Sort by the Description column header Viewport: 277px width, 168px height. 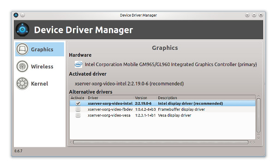[x=168, y=98]
